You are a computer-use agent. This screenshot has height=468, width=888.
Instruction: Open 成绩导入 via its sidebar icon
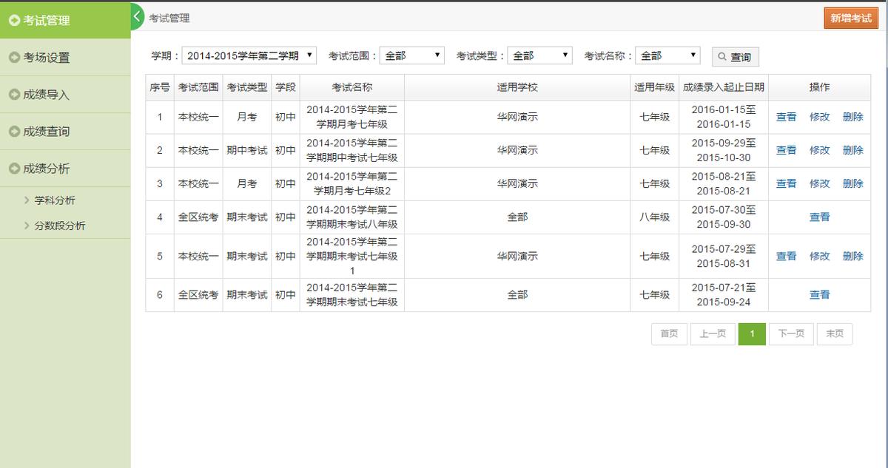[x=15, y=94]
